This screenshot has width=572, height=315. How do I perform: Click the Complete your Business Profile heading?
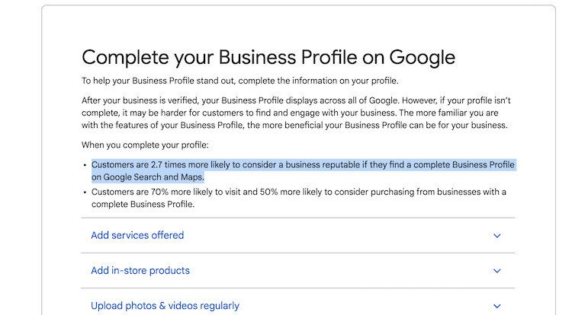pos(268,58)
